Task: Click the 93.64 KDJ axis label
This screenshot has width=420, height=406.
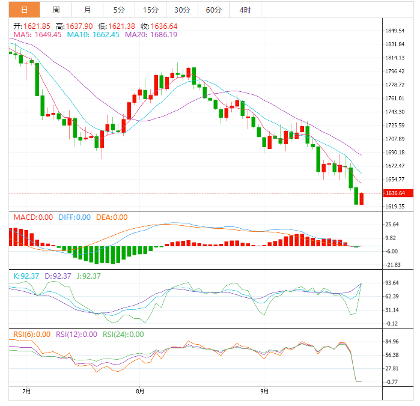Action: pyautogui.click(x=392, y=283)
